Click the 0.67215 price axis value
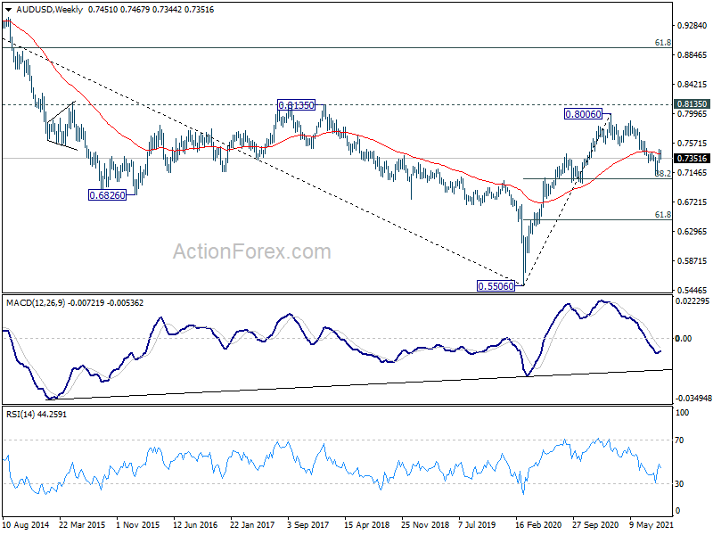This screenshot has width=713, height=535. tap(693, 202)
